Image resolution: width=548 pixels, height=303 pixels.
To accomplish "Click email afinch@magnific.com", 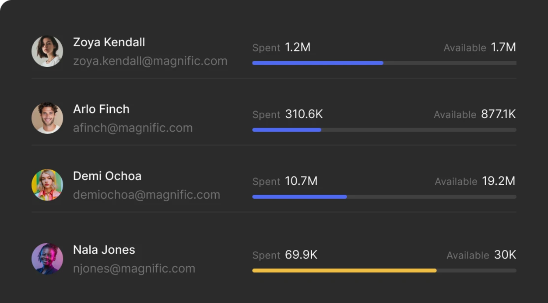I will tap(133, 128).
